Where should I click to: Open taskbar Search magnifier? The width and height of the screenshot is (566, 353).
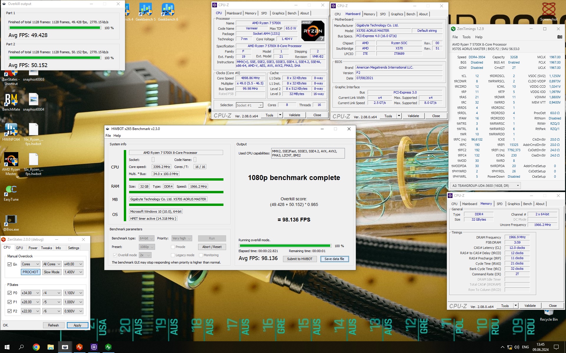tap(21, 347)
